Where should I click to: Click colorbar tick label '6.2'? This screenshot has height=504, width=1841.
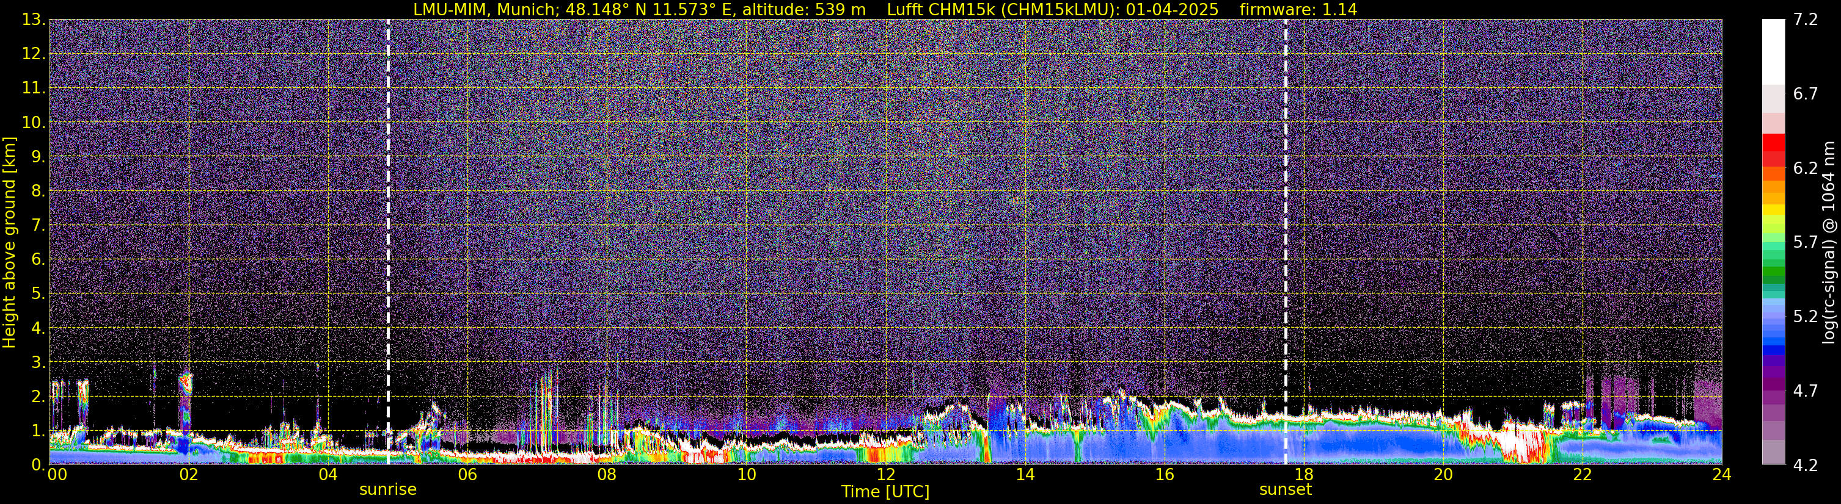pyautogui.click(x=1806, y=168)
